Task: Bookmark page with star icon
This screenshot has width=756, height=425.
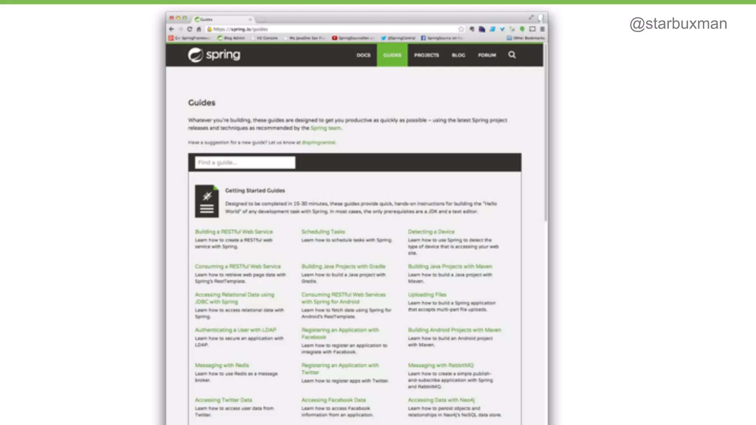Action: tap(461, 29)
